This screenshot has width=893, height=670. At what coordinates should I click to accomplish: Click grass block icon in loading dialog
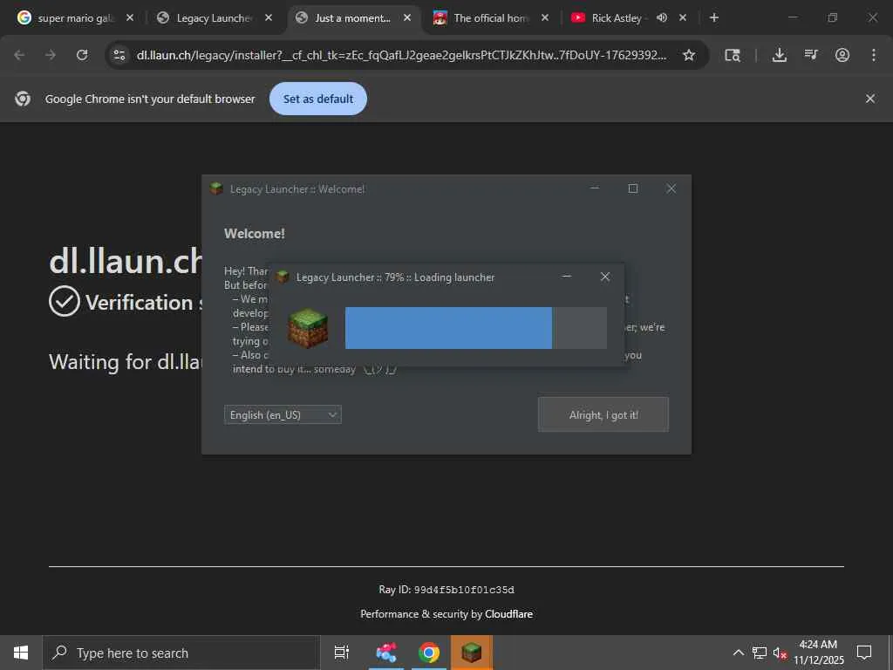point(308,328)
